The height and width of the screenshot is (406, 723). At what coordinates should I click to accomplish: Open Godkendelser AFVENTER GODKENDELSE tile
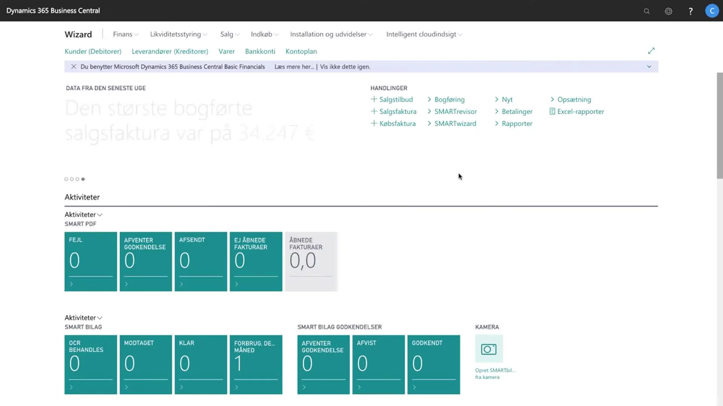click(323, 365)
